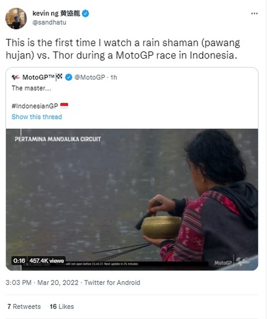Open the @sandhatu handle link
Screen dimensions: 267x319
pyautogui.click(x=49, y=22)
